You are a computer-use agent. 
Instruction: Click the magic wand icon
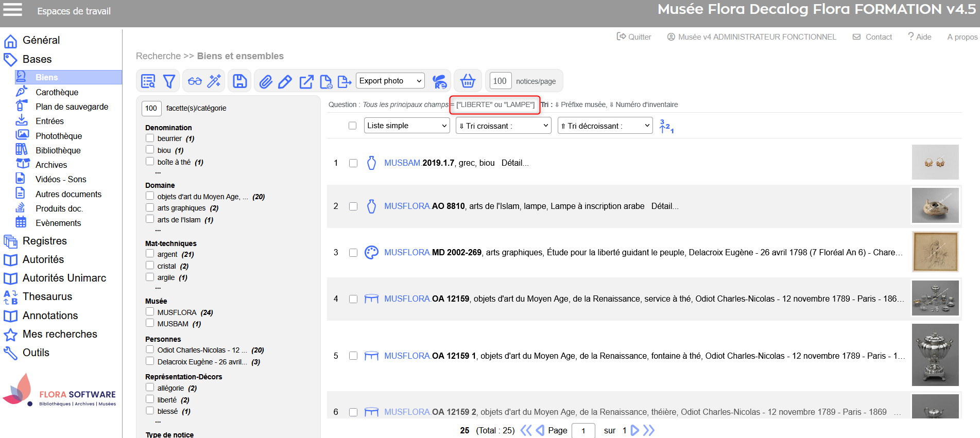pyautogui.click(x=214, y=81)
